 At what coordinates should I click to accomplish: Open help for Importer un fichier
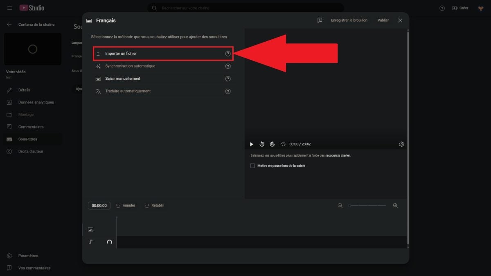tap(228, 54)
